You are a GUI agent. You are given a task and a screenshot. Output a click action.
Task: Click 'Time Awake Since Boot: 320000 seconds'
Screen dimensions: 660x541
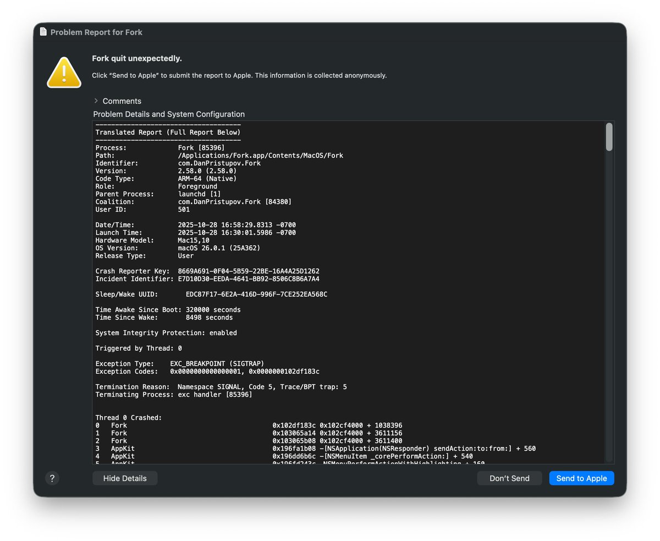pyautogui.click(x=168, y=310)
